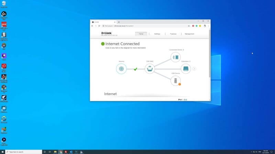Open the Features menu
The width and height of the screenshot is (275, 154).
[x=173, y=34]
